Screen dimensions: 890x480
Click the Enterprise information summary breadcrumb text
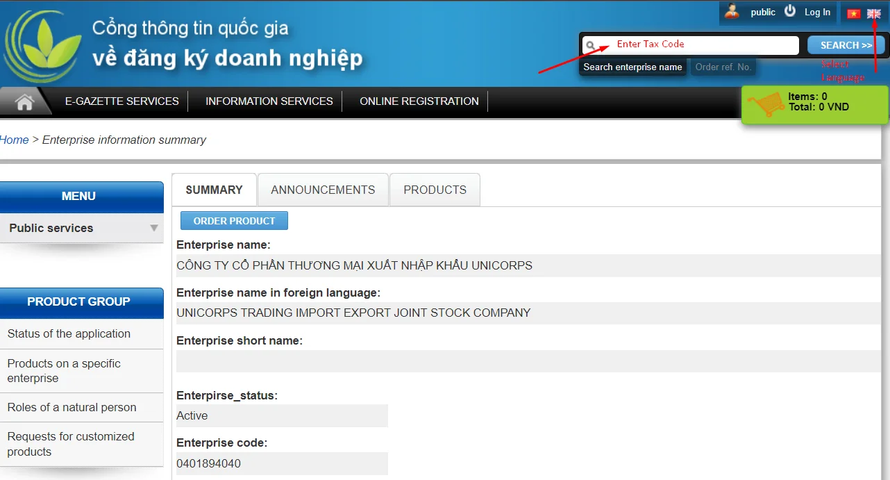coord(124,140)
